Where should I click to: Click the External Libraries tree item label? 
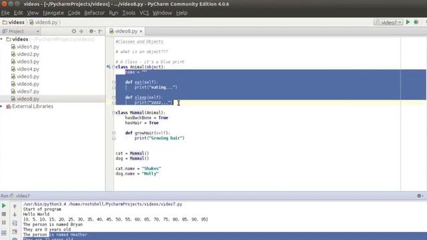[33, 107]
